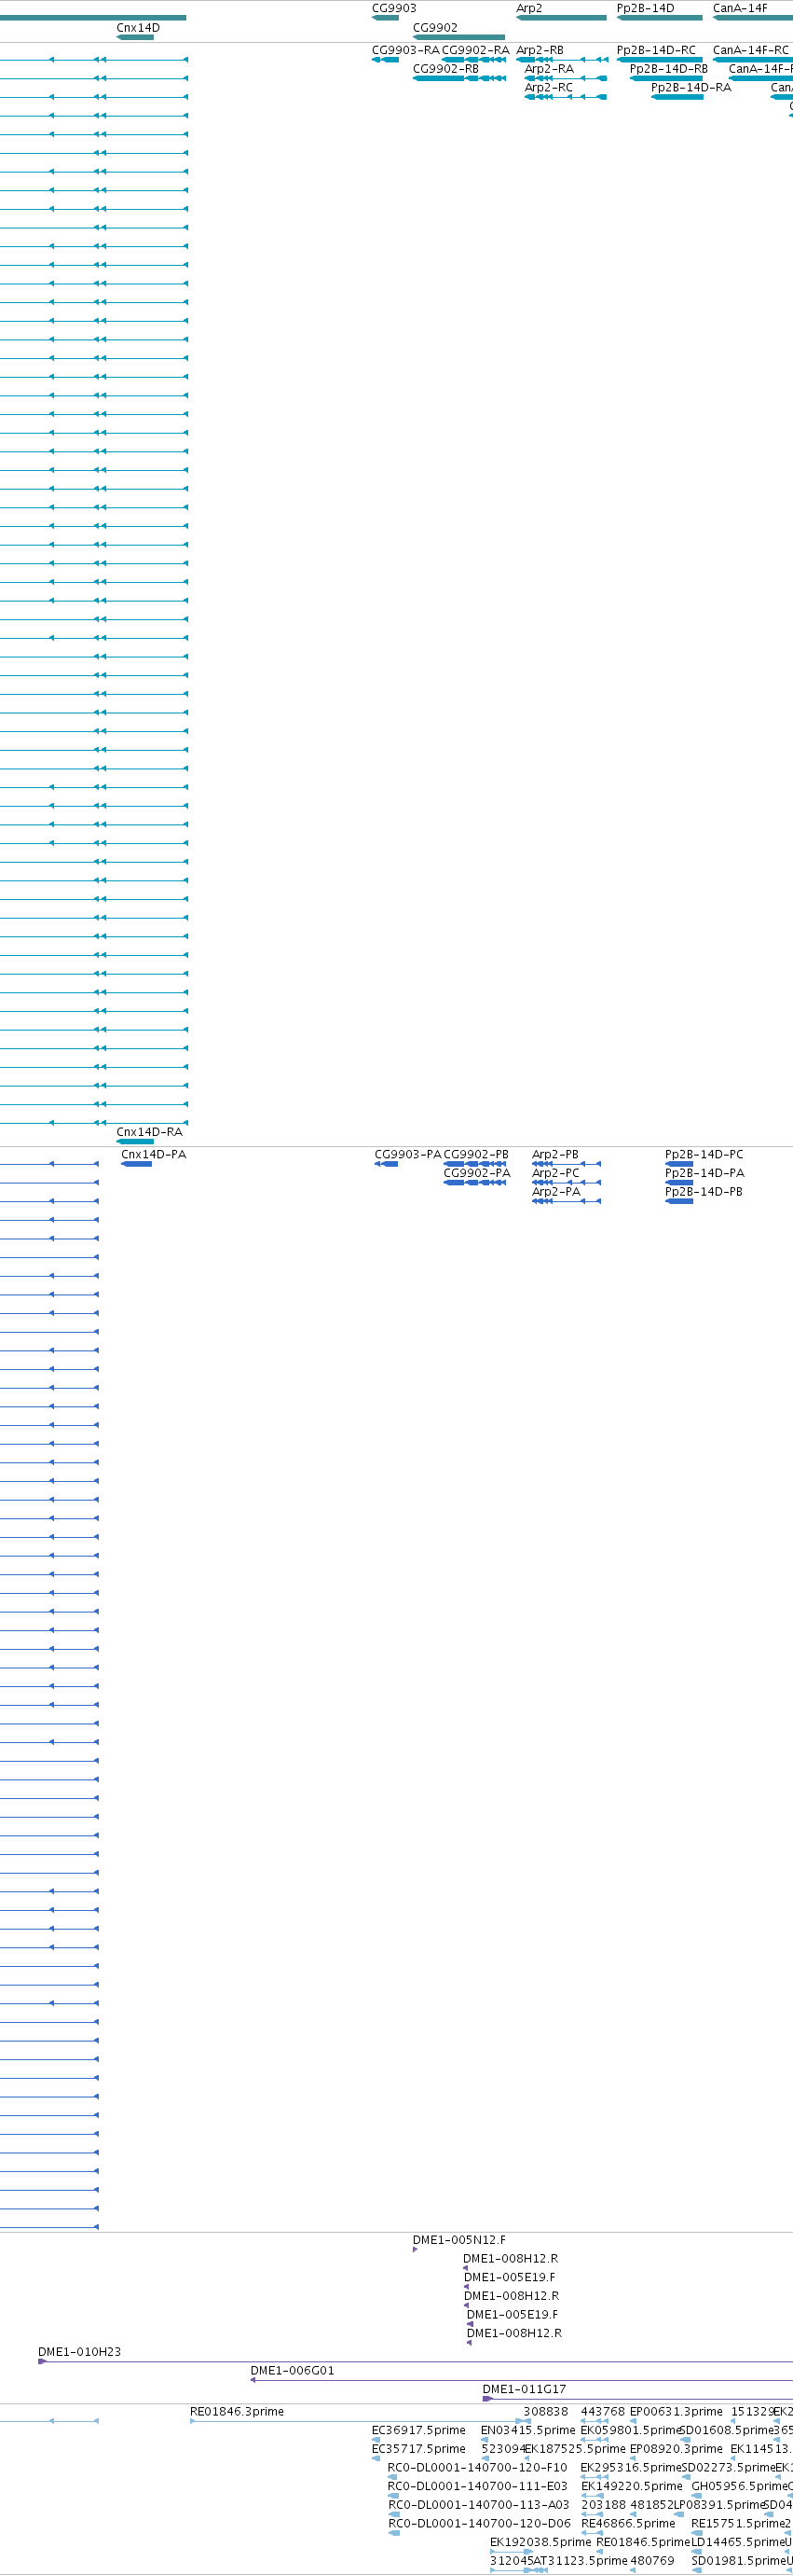Select the CG9903 gene feature label
This screenshot has width=793, height=2575.
click(x=393, y=8)
